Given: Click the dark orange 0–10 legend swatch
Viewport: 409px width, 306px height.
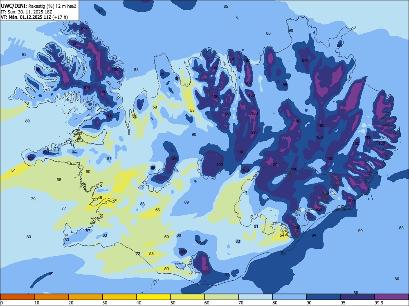Looking at the screenshot, I should [x=17, y=297].
